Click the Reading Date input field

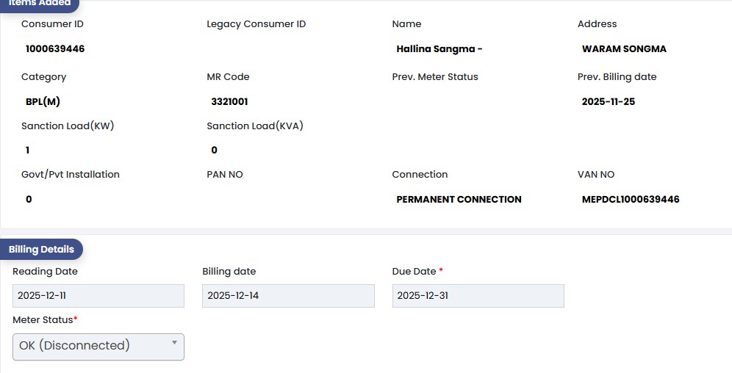coord(98,296)
